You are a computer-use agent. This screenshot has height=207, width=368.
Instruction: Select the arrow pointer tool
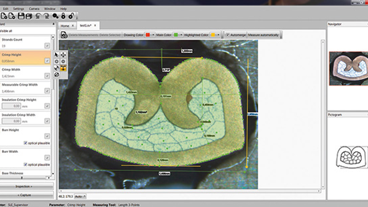point(57,55)
